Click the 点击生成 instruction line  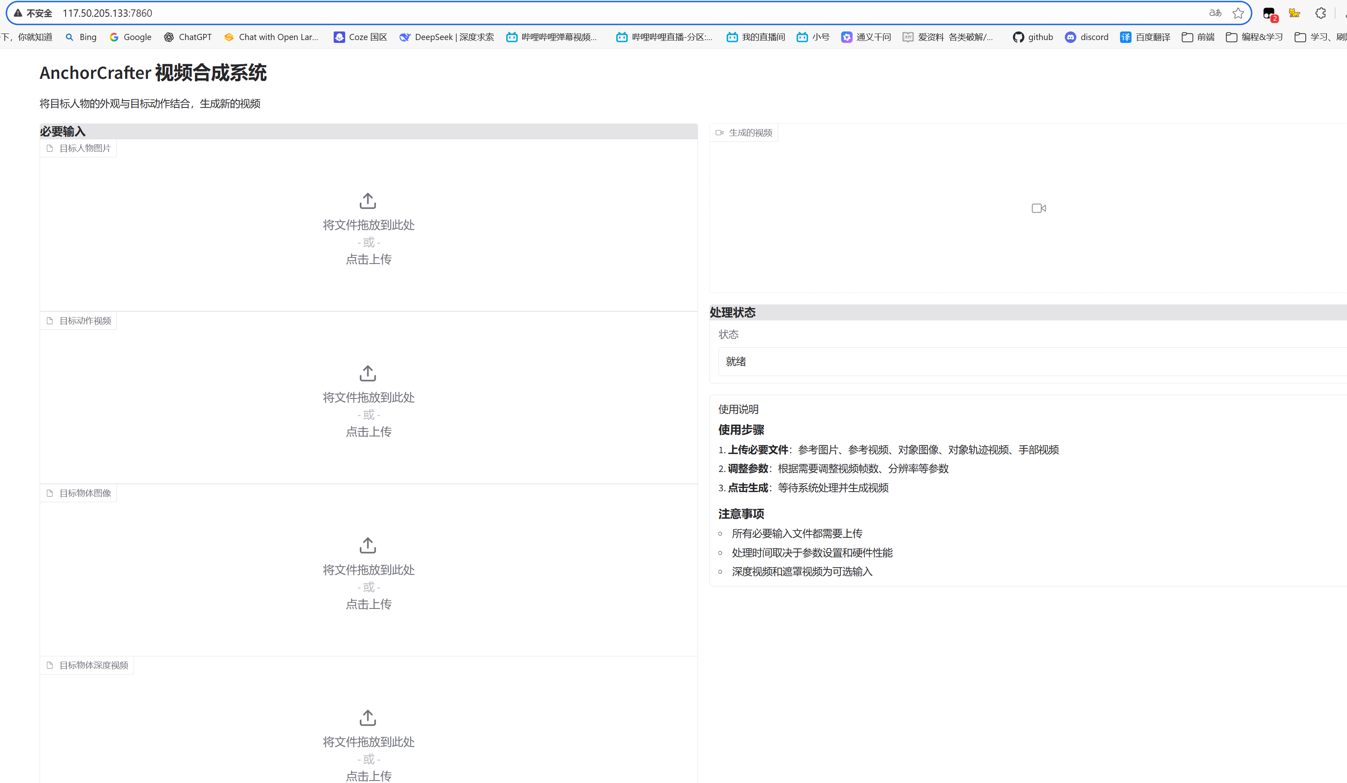click(x=804, y=488)
